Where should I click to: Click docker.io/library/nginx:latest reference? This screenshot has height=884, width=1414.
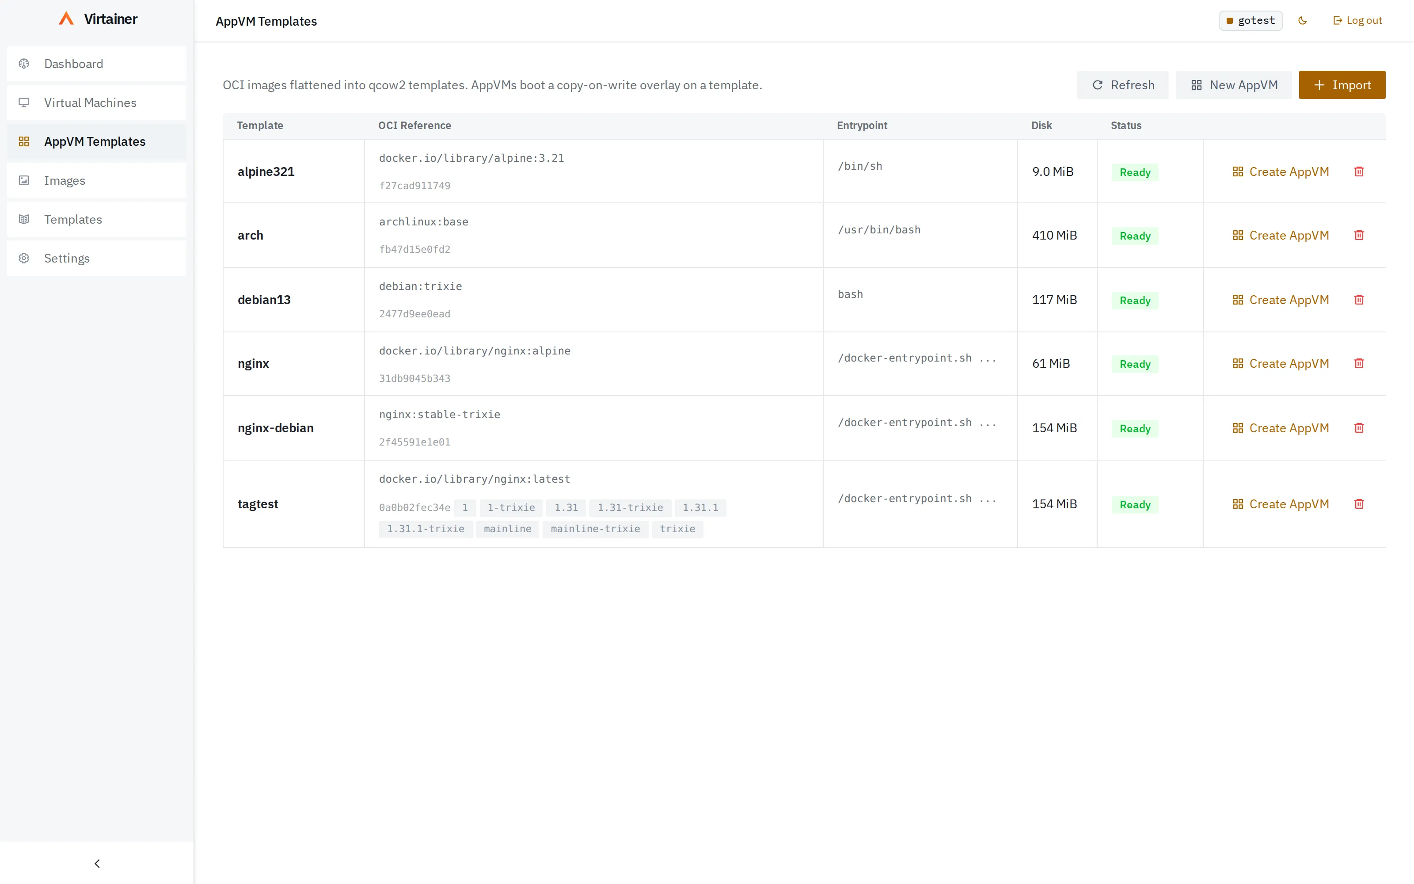click(475, 479)
